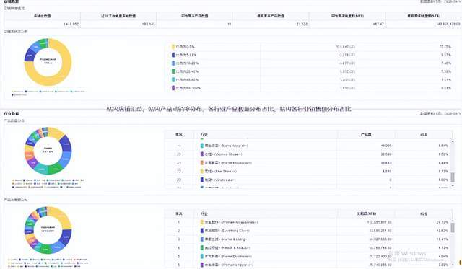This screenshot has height=269, width=462.
Task: Click the yellow swatch for the 0-5% range
Action: click(173, 47)
